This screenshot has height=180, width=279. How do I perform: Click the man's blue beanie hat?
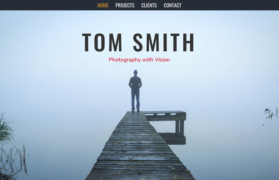[136, 72]
